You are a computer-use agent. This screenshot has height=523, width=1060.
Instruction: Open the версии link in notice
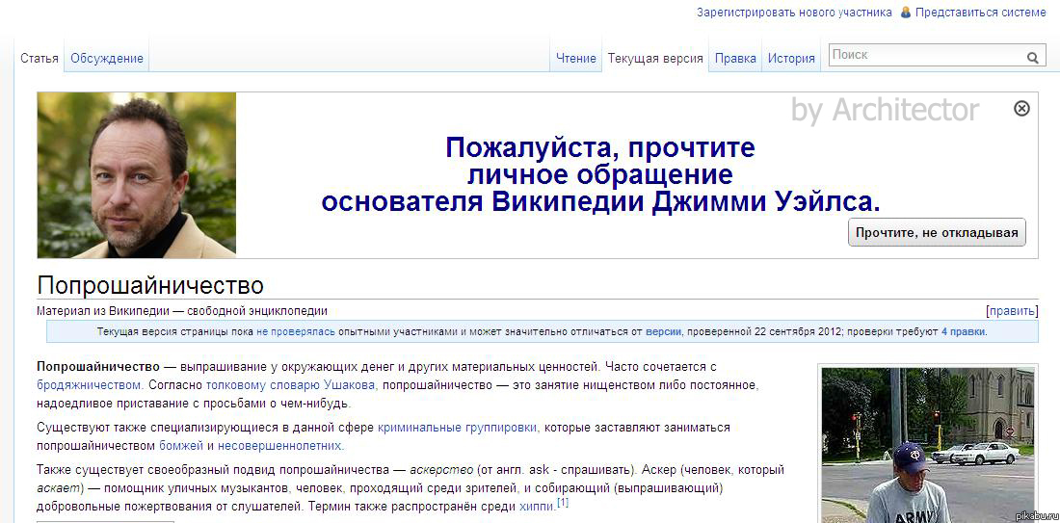pyautogui.click(x=663, y=331)
